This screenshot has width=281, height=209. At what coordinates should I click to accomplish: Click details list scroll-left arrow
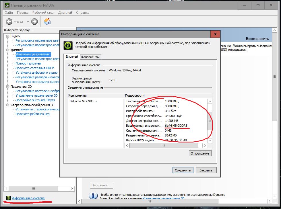tap(127, 145)
